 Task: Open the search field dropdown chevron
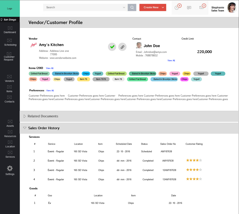(x=124, y=7)
